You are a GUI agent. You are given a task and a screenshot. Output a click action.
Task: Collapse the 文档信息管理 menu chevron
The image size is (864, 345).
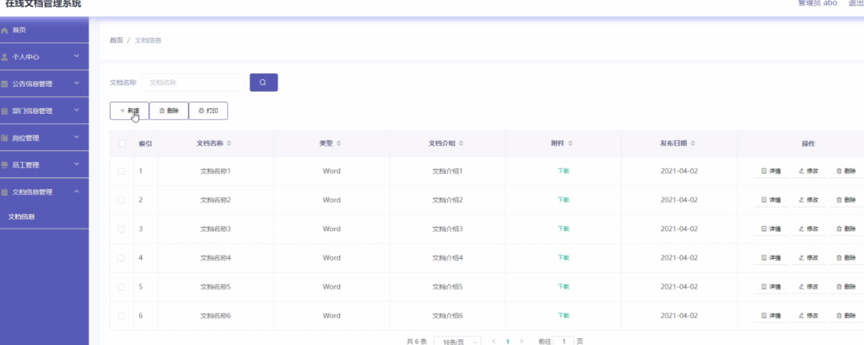coord(77,191)
